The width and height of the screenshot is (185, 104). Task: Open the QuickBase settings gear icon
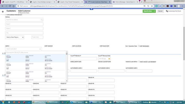point(3,12)
